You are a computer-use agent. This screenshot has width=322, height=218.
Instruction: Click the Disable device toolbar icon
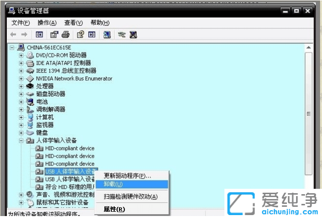point(122,35)
